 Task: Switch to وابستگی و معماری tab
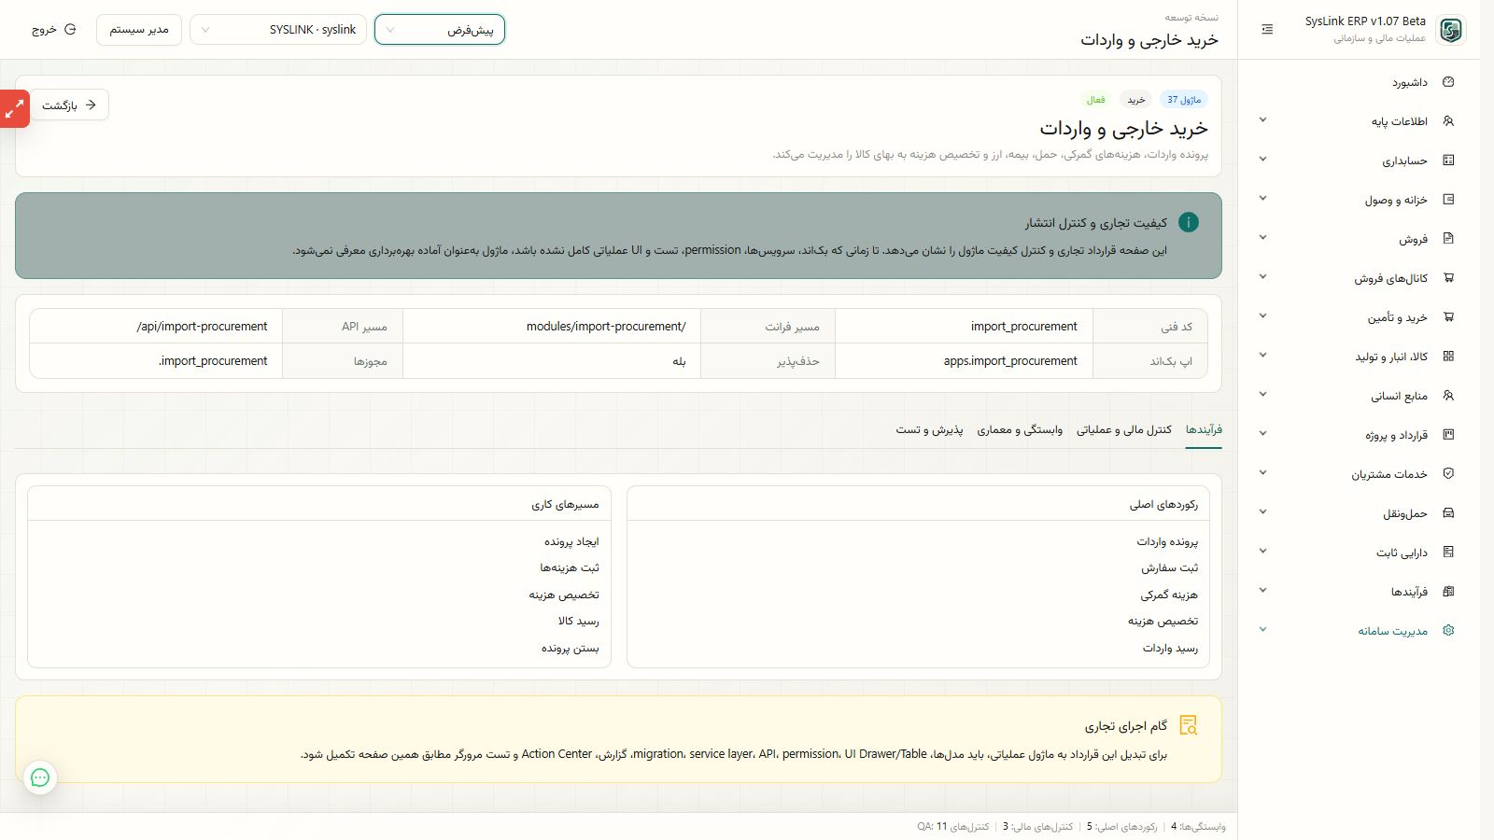point(1020,429)
